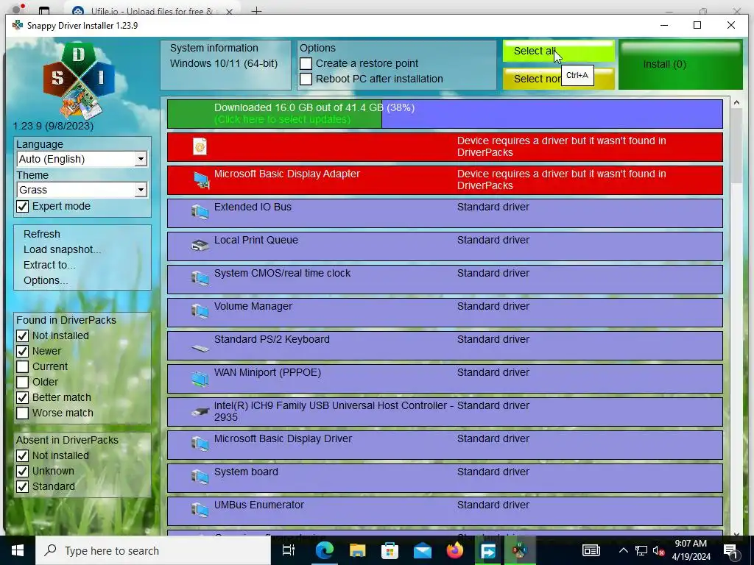Click the Volume Manager device icon
This screenshot has width=754, height=565.
(x=200, y=311)
